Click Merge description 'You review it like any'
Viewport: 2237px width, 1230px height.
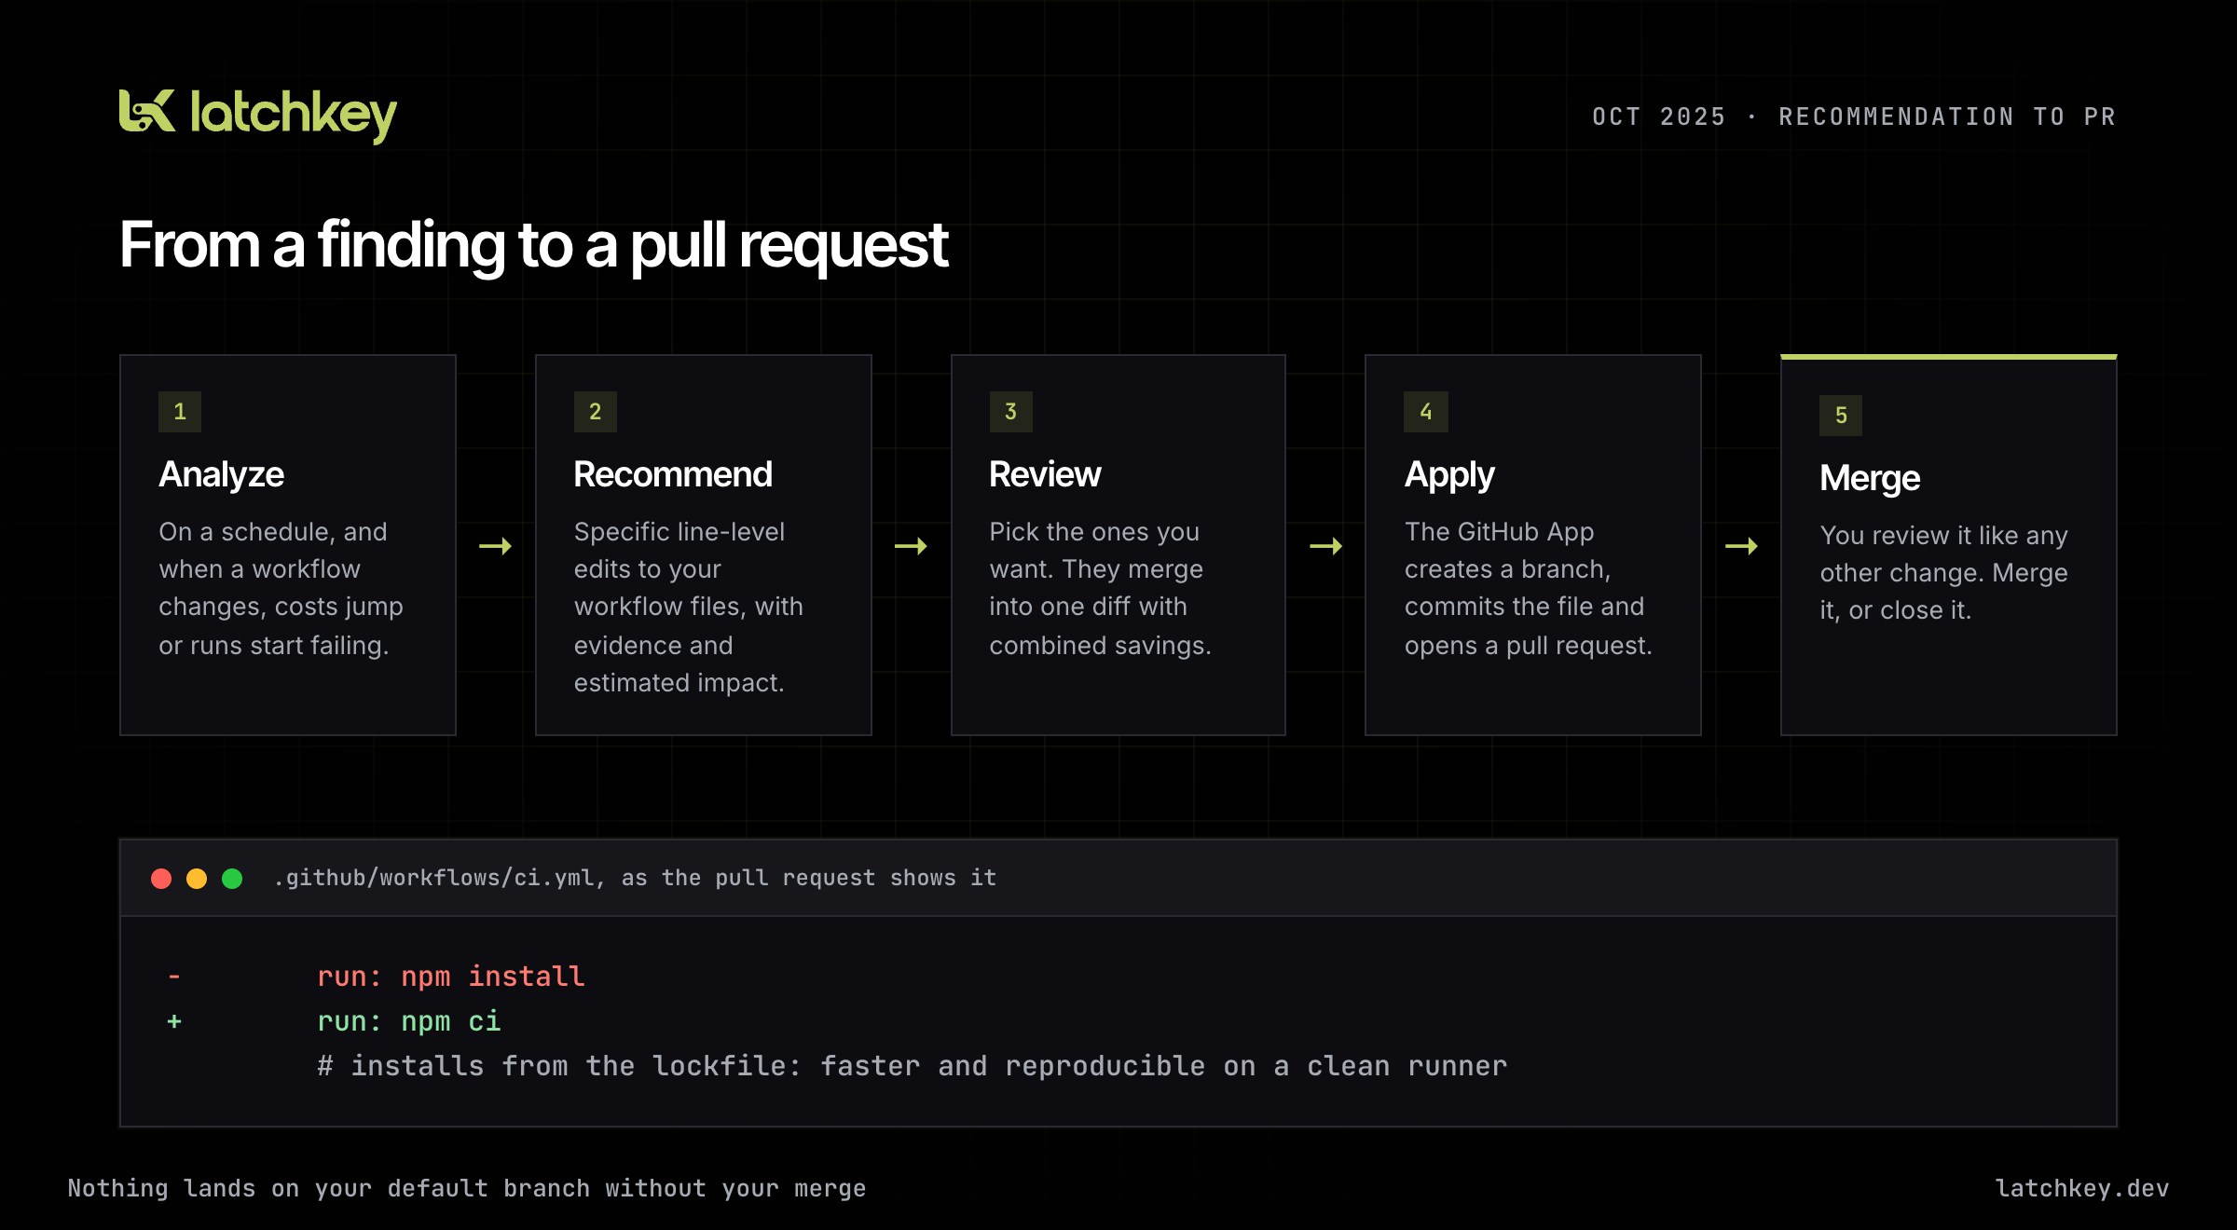(x=1943, y=572)
